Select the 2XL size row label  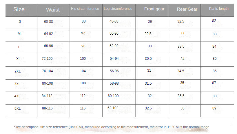tap(18, 71)
